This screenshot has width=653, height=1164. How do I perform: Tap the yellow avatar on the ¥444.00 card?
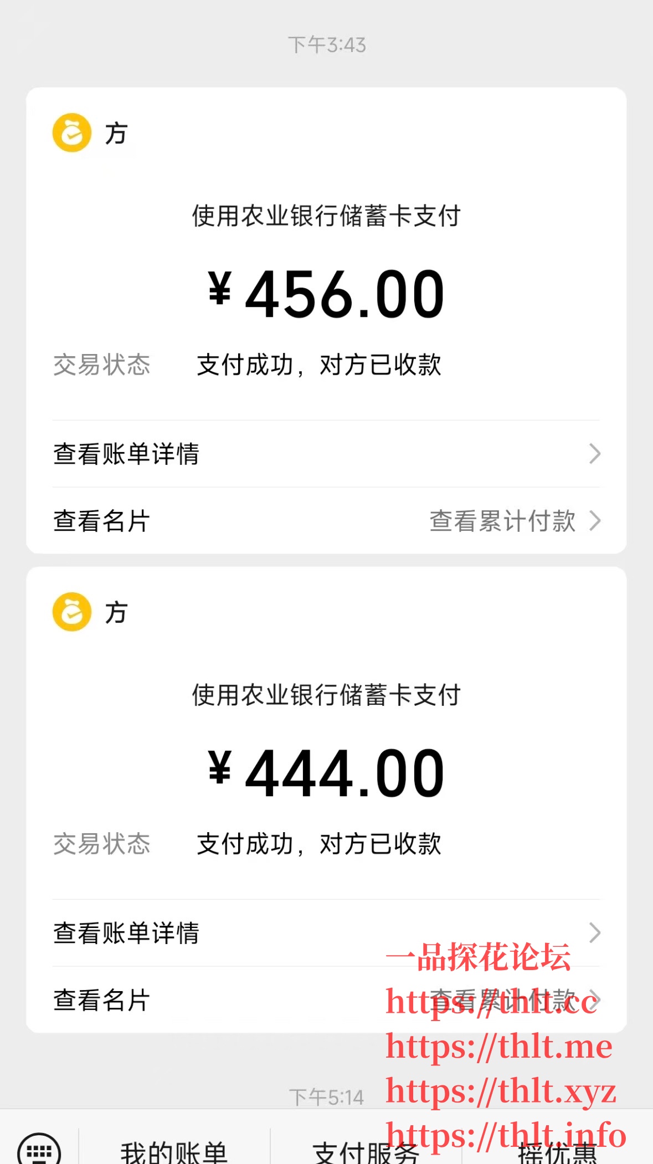click(72, 612)
